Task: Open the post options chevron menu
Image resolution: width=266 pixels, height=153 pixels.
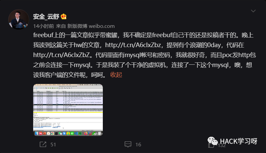Action: point(253,11)
